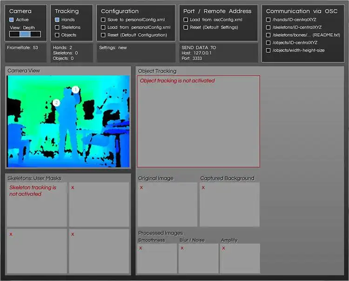Click 'Settings: new' status text
The height and width of the screenshot is (281, 349).
pos(113,47)
